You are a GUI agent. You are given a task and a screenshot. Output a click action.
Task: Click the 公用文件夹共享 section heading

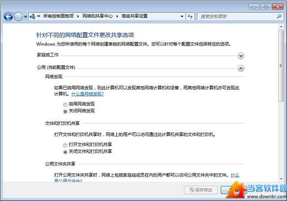pos(60,164)
